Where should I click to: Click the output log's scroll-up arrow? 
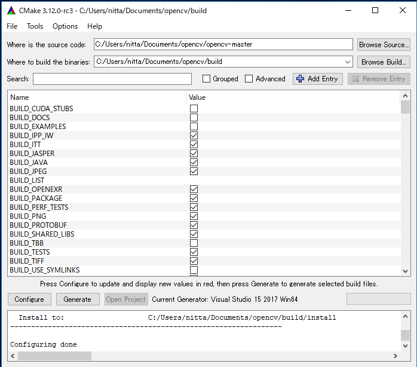tap(405, 316)
